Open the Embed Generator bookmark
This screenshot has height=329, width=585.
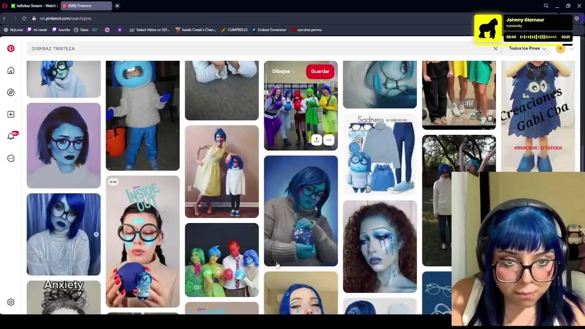pos(269,30)
